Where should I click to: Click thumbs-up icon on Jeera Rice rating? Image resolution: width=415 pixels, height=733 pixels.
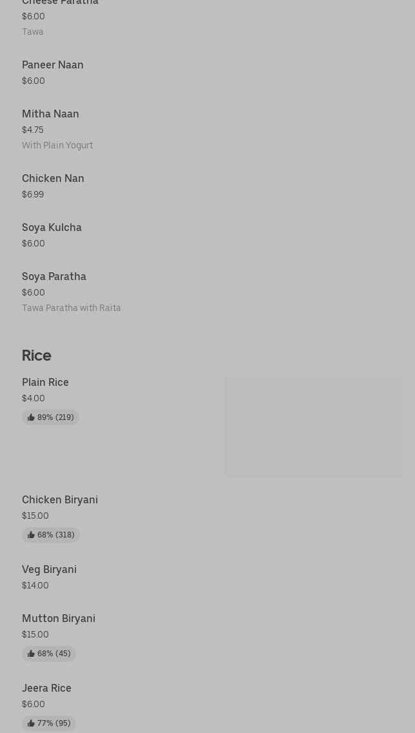(31, 723)
